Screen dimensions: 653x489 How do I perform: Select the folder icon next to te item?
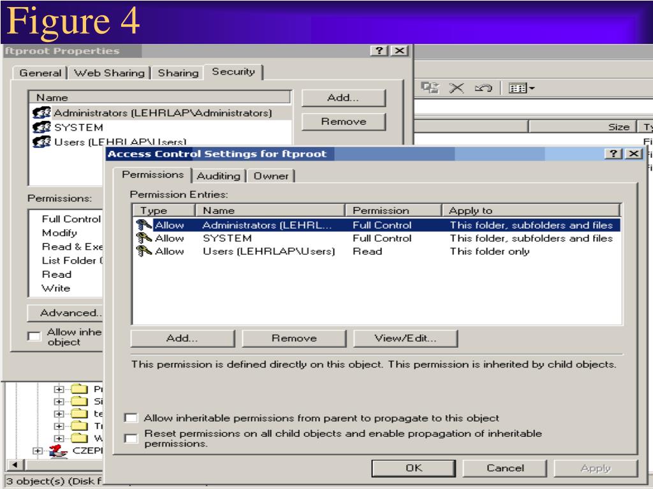point(79,414)
